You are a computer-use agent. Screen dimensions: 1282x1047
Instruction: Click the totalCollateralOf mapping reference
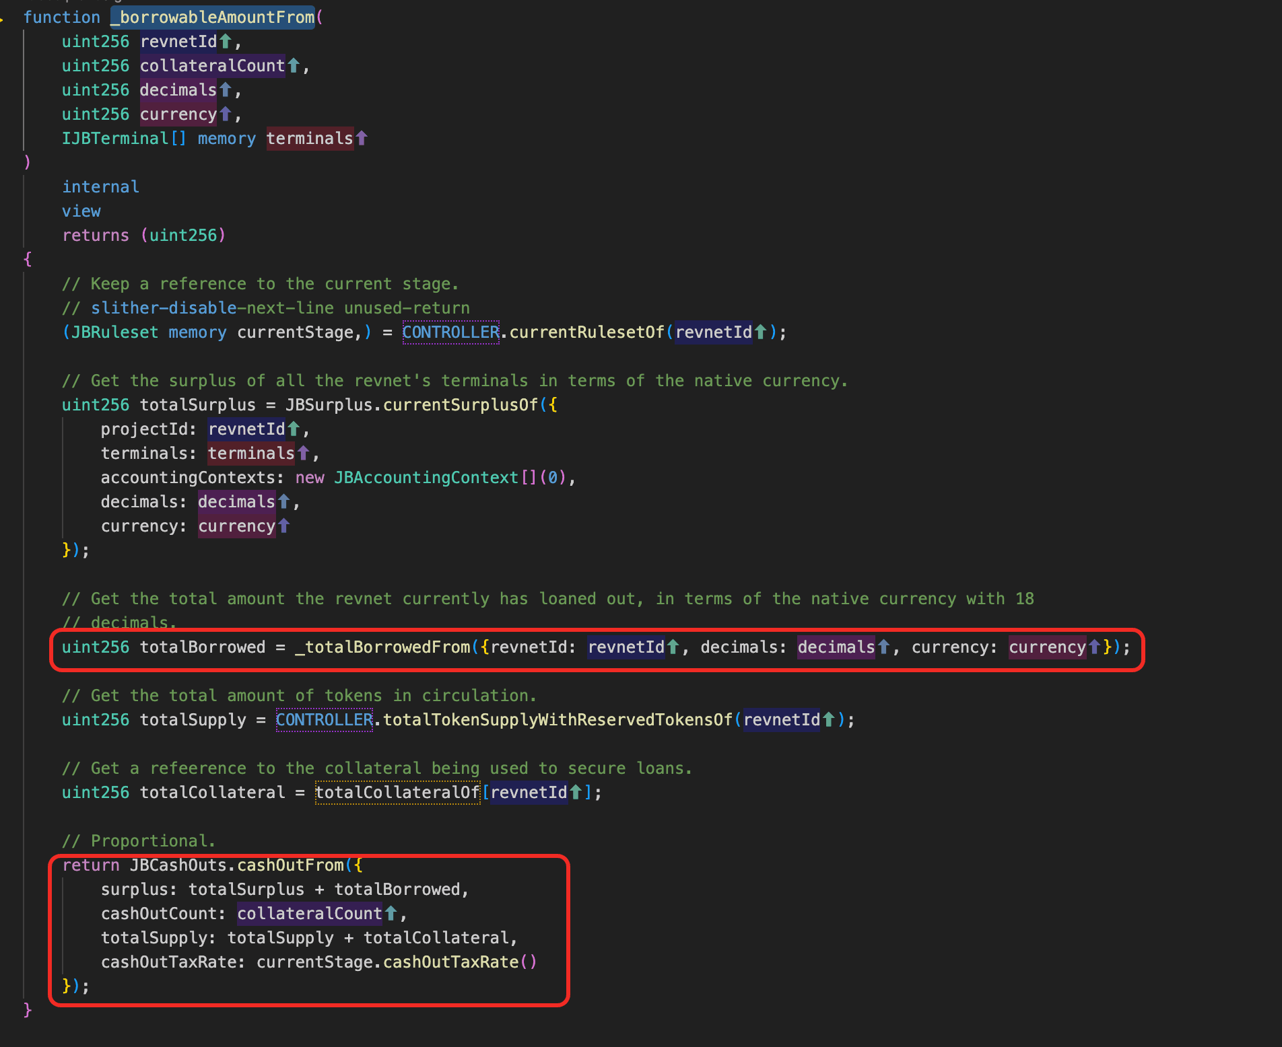tap(397, 793)
